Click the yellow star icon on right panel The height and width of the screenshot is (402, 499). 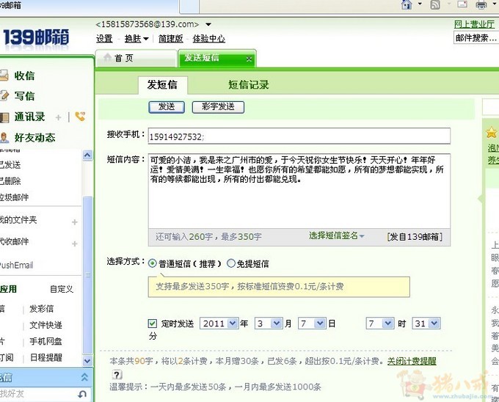pos(491,132)
